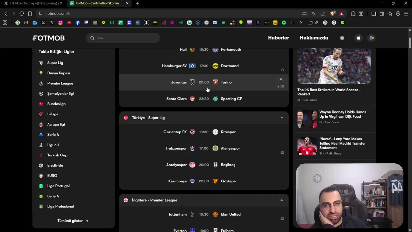Click the Google Play store icon
The height and width of the screenshot is (232, 412).
click(x=371, y=38)
